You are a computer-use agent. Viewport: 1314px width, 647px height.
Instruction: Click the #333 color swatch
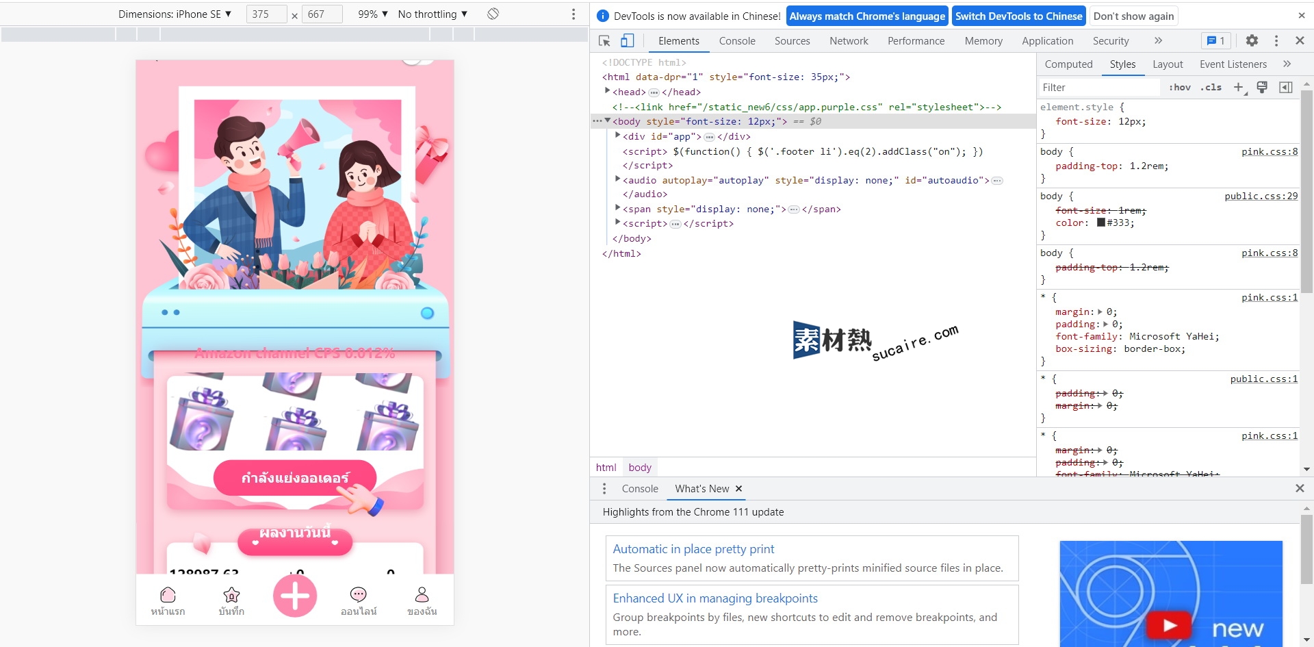(x=1101, y=223)
